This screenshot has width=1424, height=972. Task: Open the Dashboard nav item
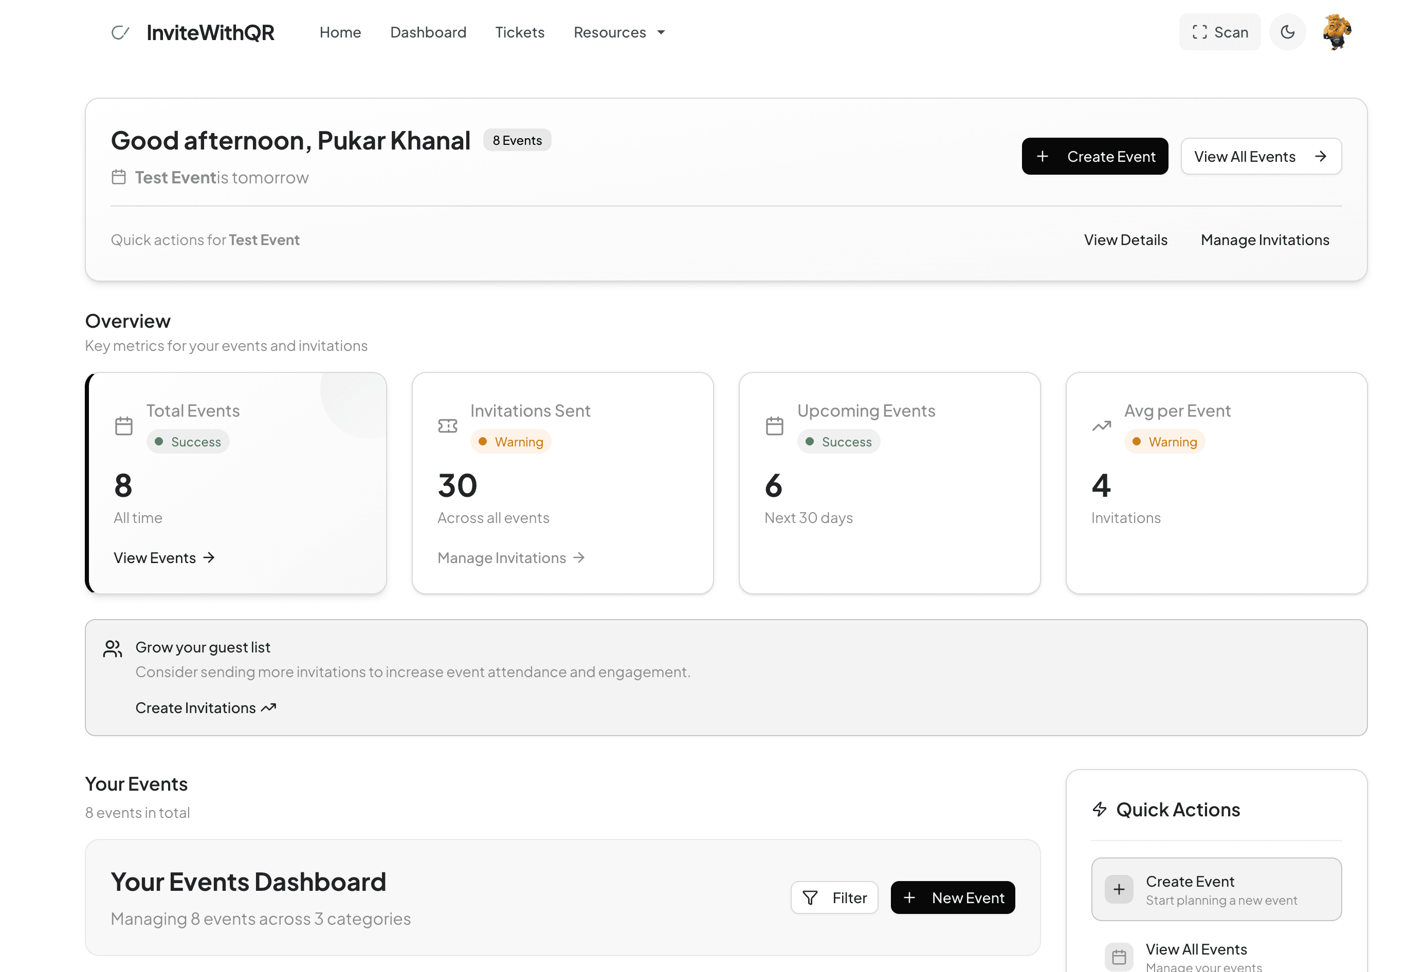(428, 32)
